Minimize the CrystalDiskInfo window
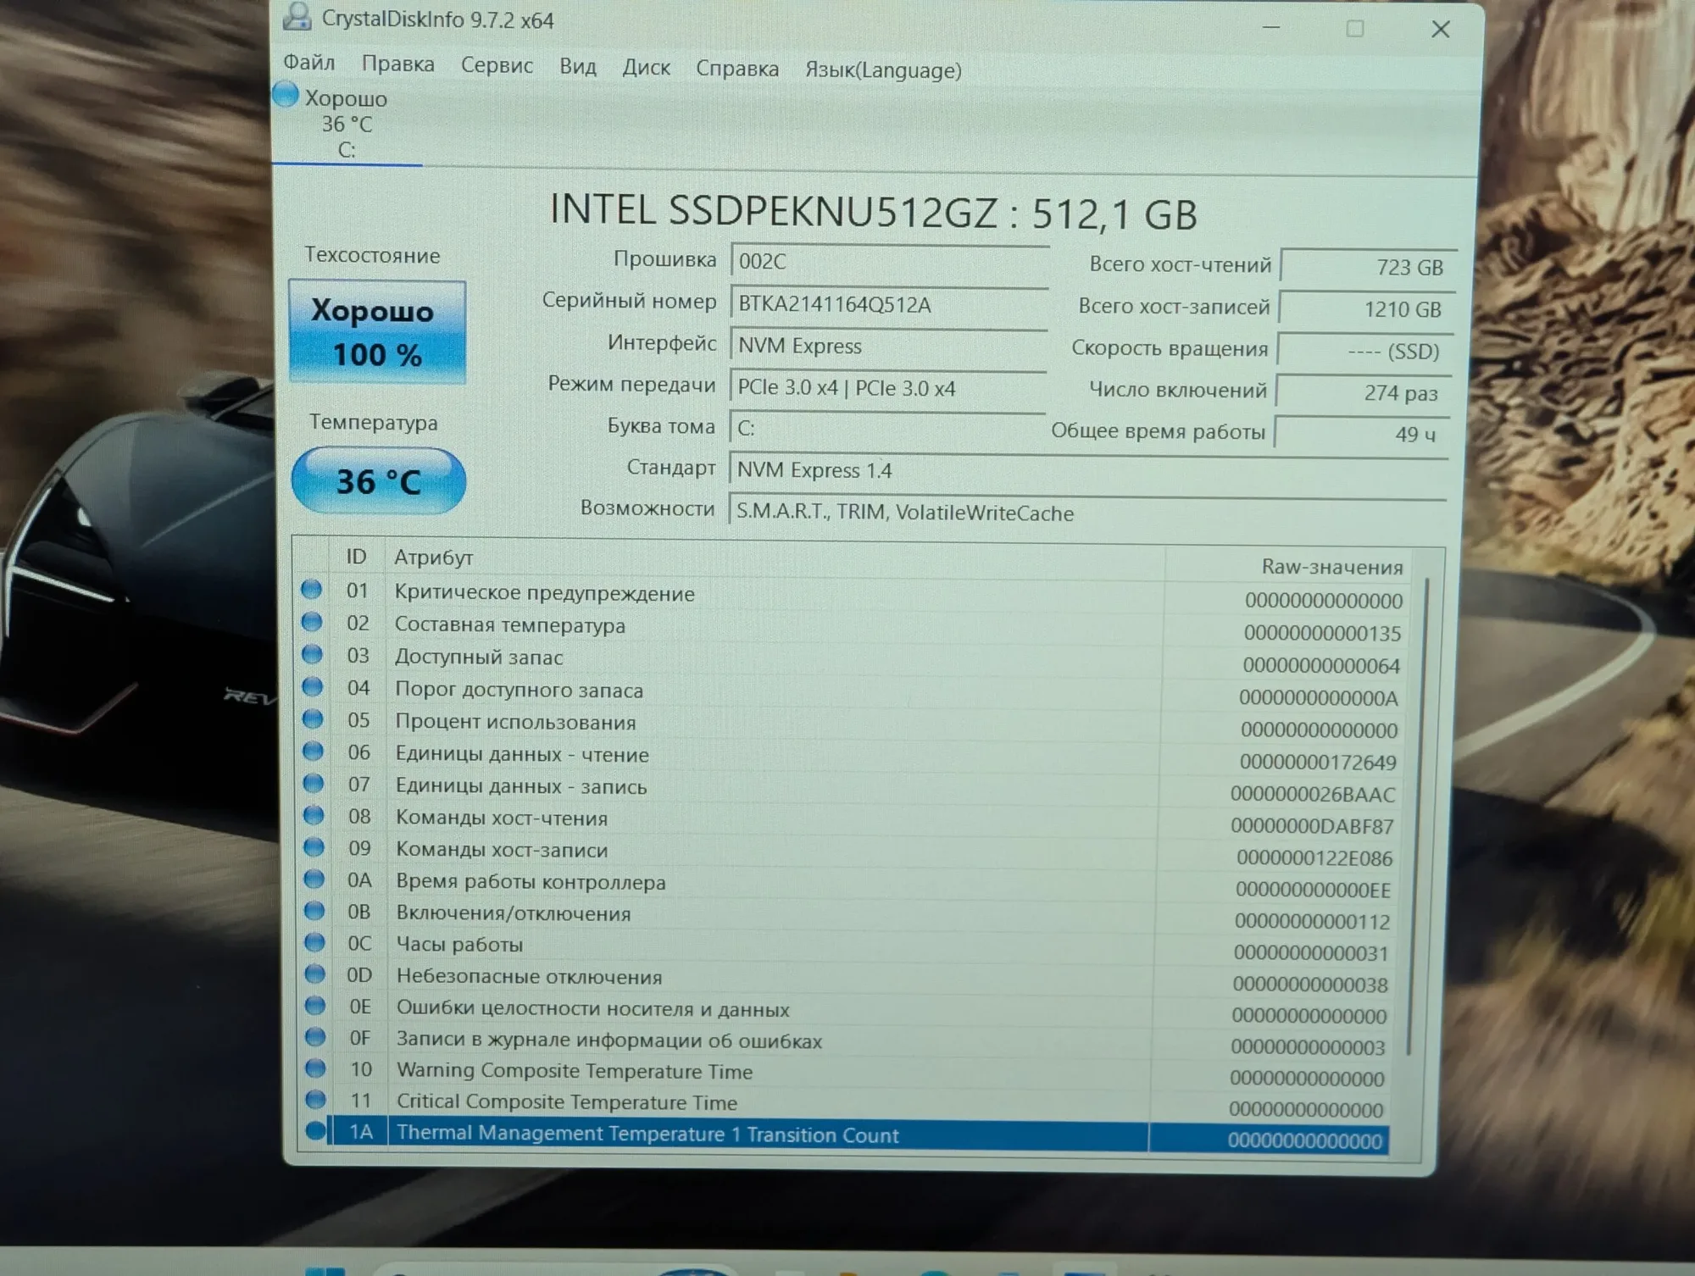The height and width of the screenshot is (1276, 1695). click(x=1271, y=28)
